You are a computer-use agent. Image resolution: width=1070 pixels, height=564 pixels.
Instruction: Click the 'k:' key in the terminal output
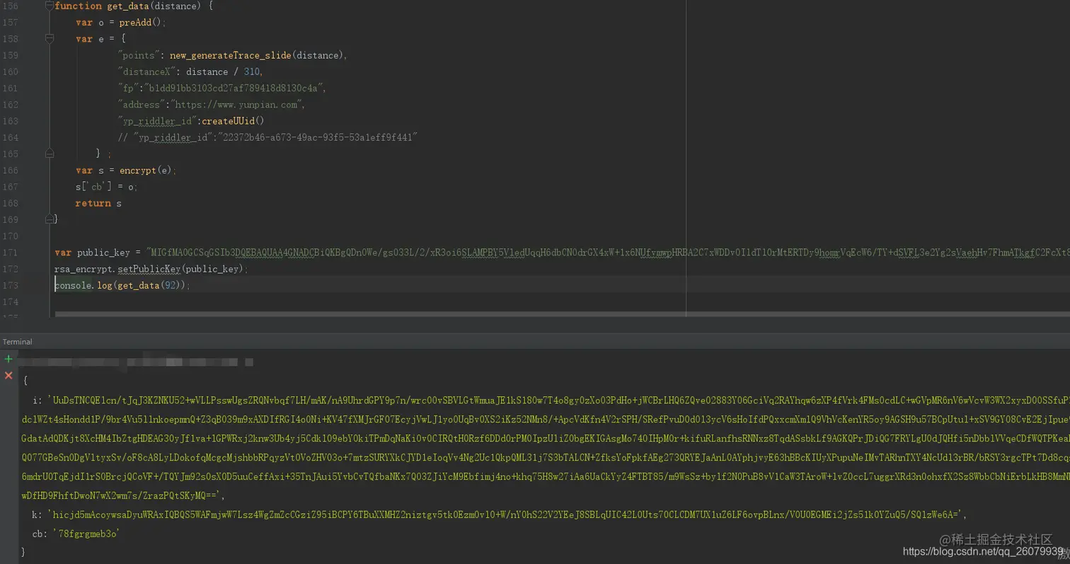click(x=37, y=514)
